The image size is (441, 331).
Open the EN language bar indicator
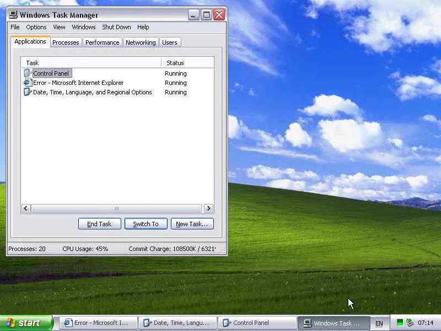click(x=379, y=323)
